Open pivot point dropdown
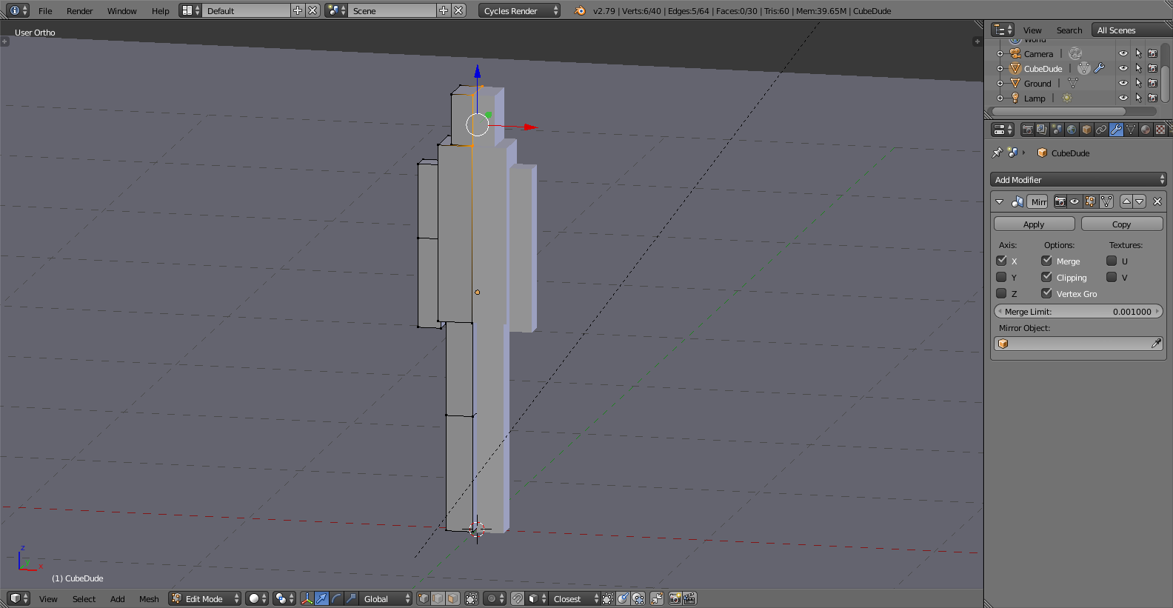The width and height of the screenshot is (1173, 608). 284,598
